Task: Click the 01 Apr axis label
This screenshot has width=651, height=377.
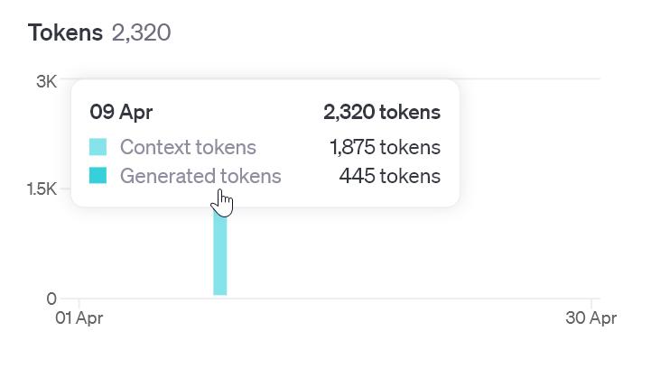Action: pos(79,318)
